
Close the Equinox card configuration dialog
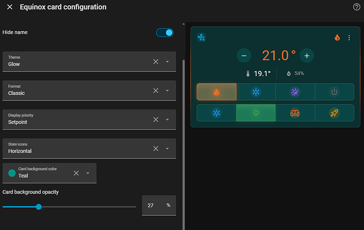(9, 7)
